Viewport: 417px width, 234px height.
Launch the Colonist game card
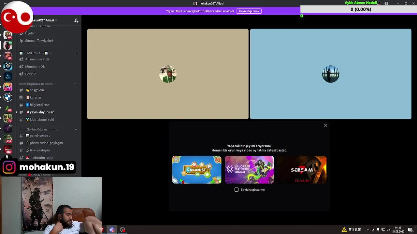click(197, 170)
